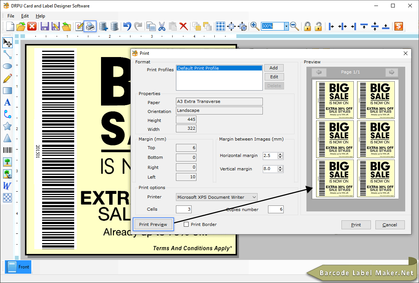Click the database-with-plus toolbar icon
This screenshot has height=283, width=419.
tap(103, 26)
